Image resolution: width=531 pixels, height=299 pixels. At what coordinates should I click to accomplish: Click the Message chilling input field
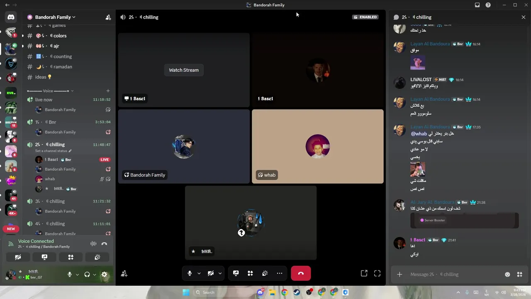(454, 274)
